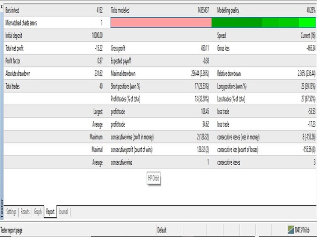Screen dimensions: 317x237
Task: Click the 10413/16 kb traffic indicator
Action: point(302,230)
